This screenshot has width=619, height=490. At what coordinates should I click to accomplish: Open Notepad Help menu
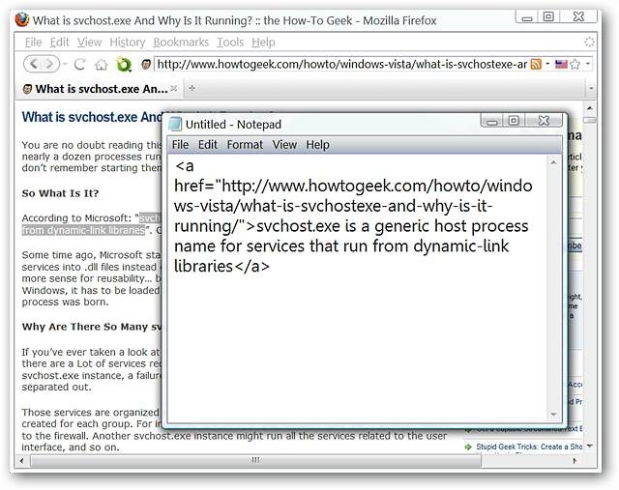coord(318,144)
